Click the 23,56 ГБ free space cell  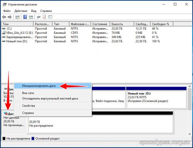tap(141, 41)
